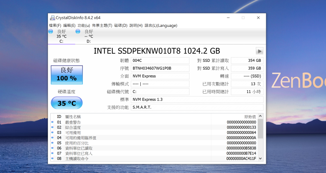Image resolution: width=326 pixels, height=173 pixels.
Task: Click the power on hours 11 小時
Action: pos(247,92)
